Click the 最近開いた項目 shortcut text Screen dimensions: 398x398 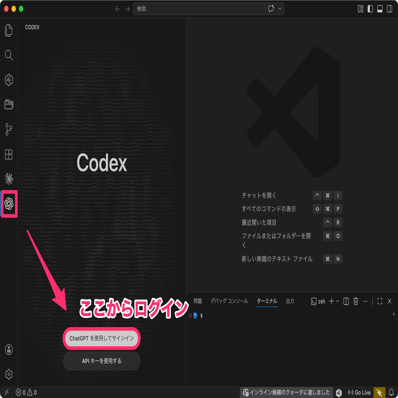point(259,222)
